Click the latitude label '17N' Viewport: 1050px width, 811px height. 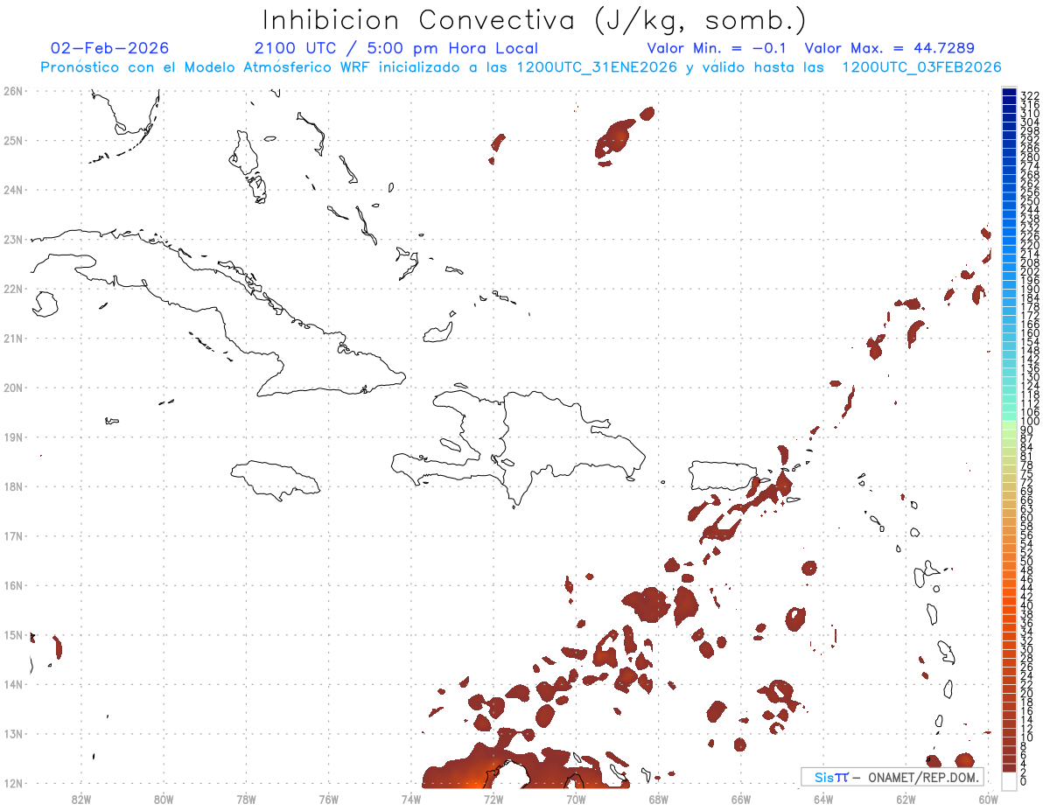(x=12, y=535)
